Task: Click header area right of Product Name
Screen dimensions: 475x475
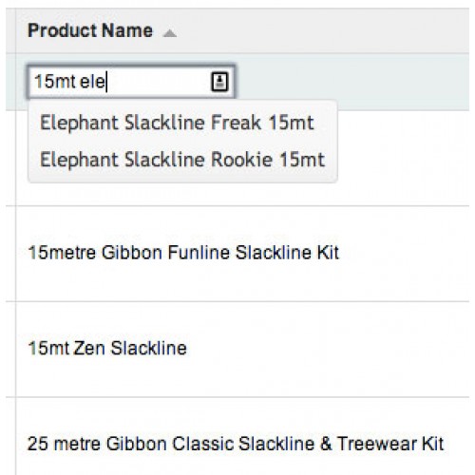Action: tap(323, 30)
